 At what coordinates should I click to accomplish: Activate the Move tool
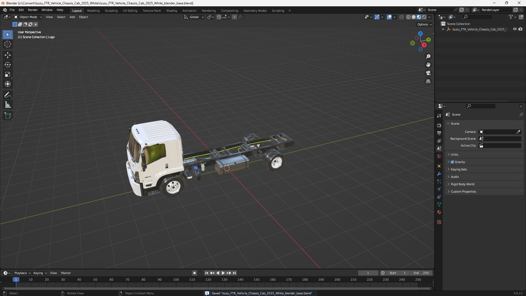[x=8, y=55]
